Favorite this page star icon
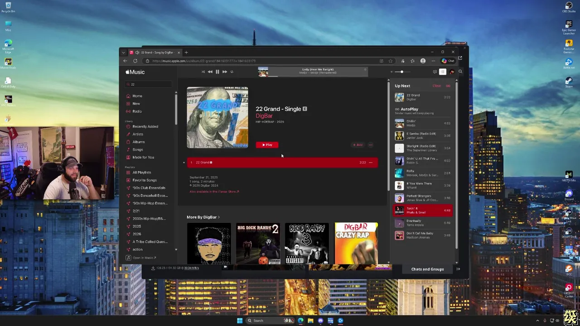This screenshot has height=326, width=580. pos(390,61)
